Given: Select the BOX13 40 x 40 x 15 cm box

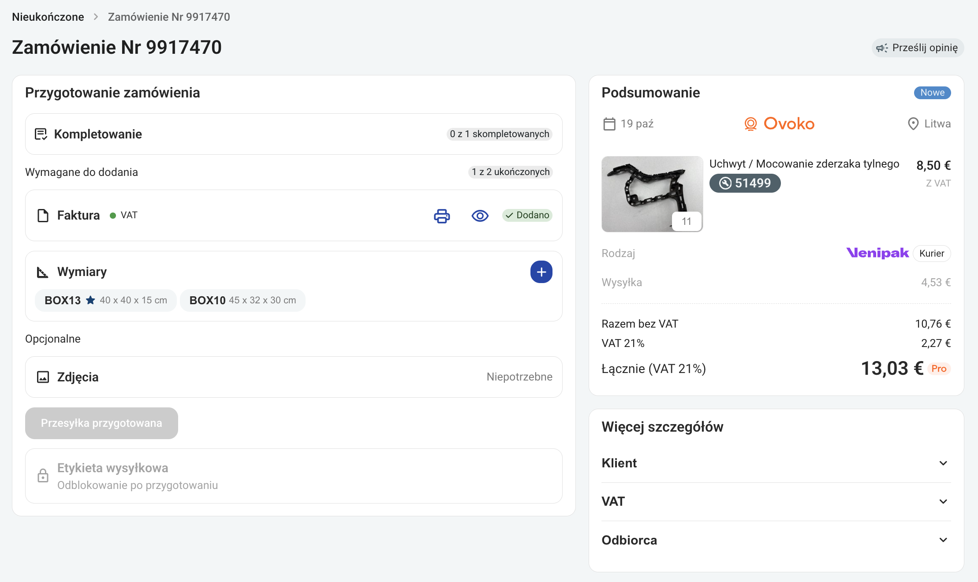Looking at the screenshot, I should 106,300.
